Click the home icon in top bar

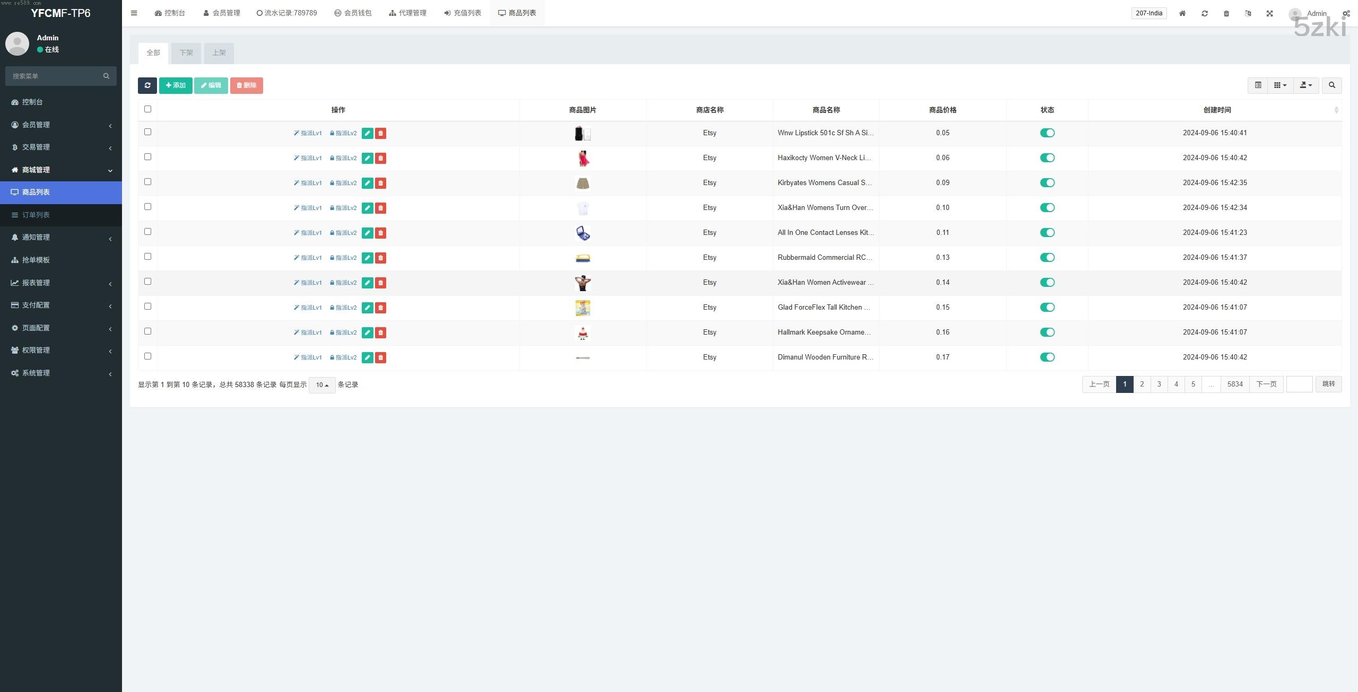1182,13
